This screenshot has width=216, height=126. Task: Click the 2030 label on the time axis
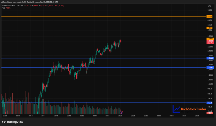coord(146,116)
